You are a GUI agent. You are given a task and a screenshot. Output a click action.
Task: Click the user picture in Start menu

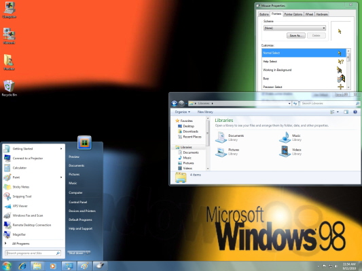click(x=84, y=142)
